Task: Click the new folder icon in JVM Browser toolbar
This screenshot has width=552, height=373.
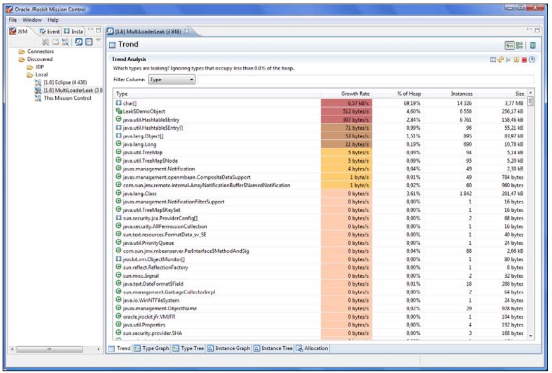Action: point(56,42)
